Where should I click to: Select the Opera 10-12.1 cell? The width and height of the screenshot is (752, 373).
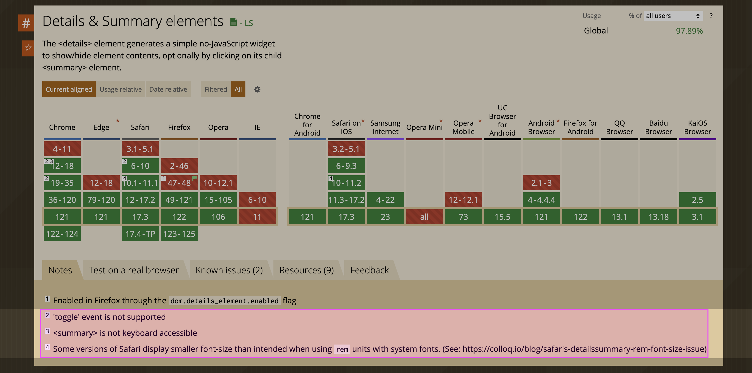click(x=218, y=183)
